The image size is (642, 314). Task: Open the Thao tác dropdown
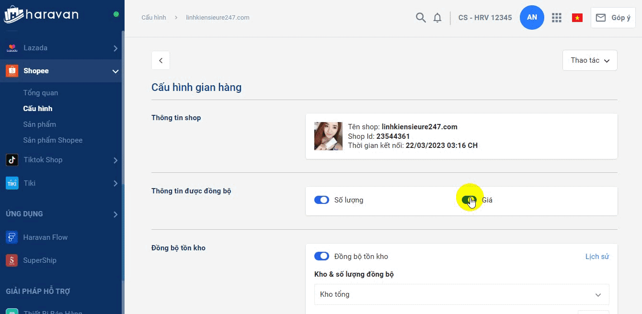pyautogui.click(x=590, y=60)
